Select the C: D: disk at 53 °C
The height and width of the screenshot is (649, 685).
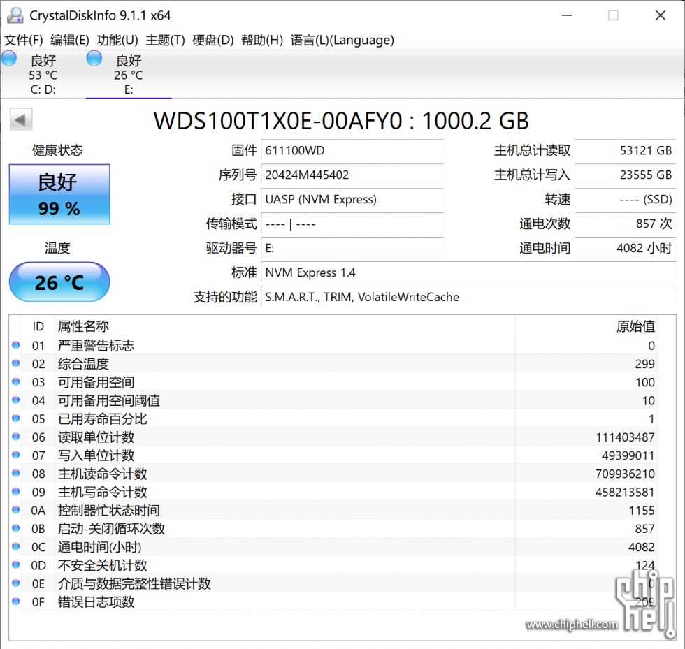pyautogui.click(x=43, y=74)
